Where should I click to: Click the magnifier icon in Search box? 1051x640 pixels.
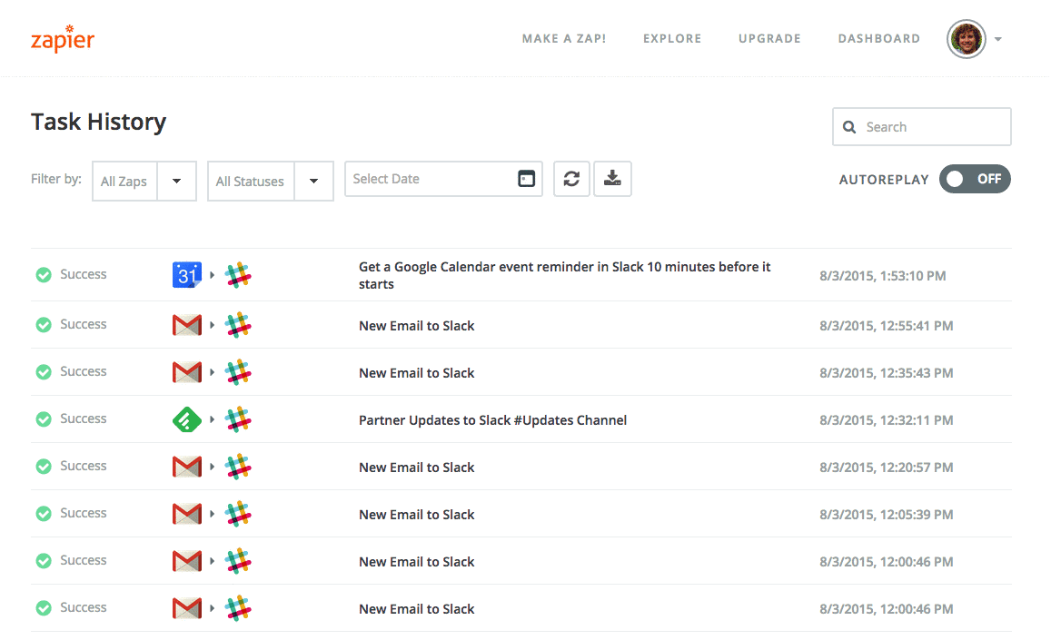pos(849,127)
